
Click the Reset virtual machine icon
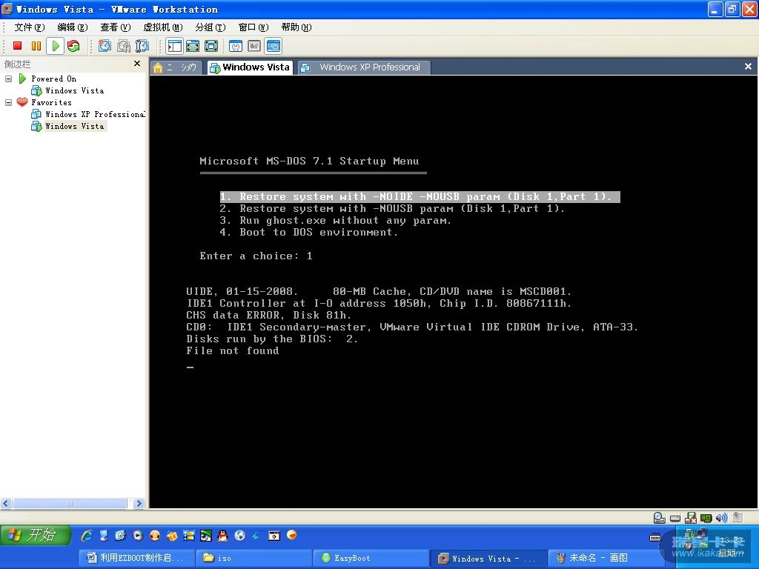[x=73, y=46]
